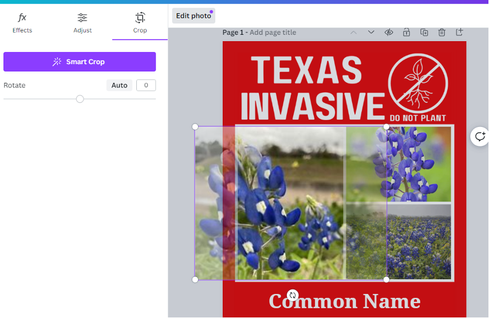Screen dimensions: 489x318
Task: Click the rotate angle input field
Action: point(146,85)
